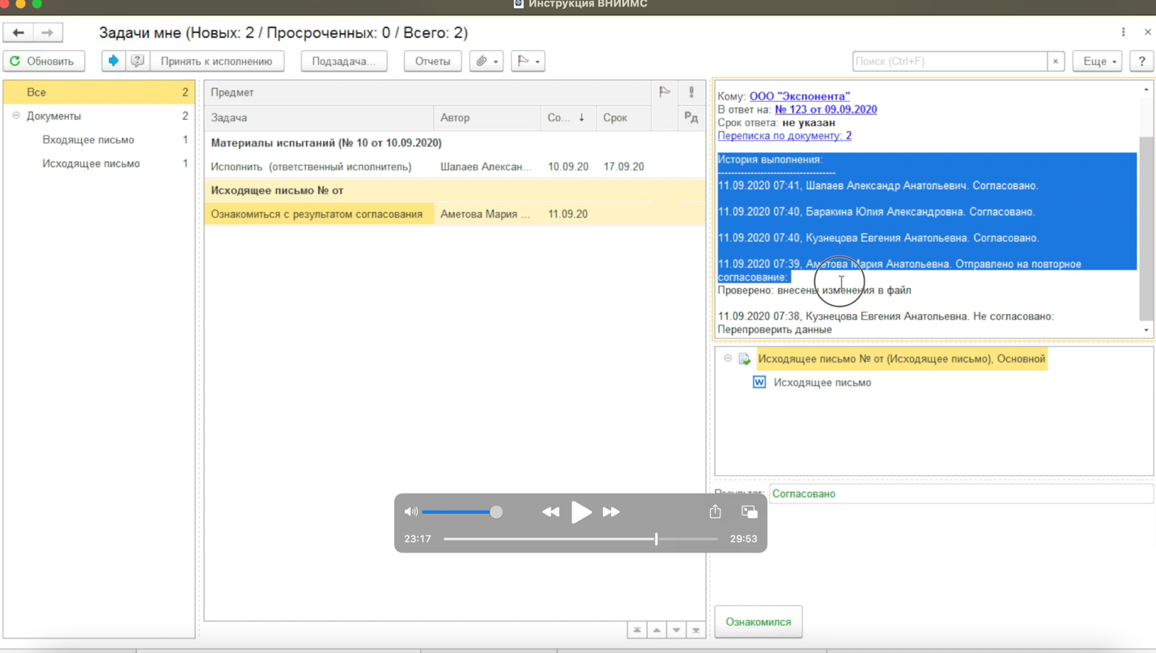Screen dimensions: 1156x653
Task: Click the search field Поиск (Ctrl+F)
Action: click(x=950, y=61)
